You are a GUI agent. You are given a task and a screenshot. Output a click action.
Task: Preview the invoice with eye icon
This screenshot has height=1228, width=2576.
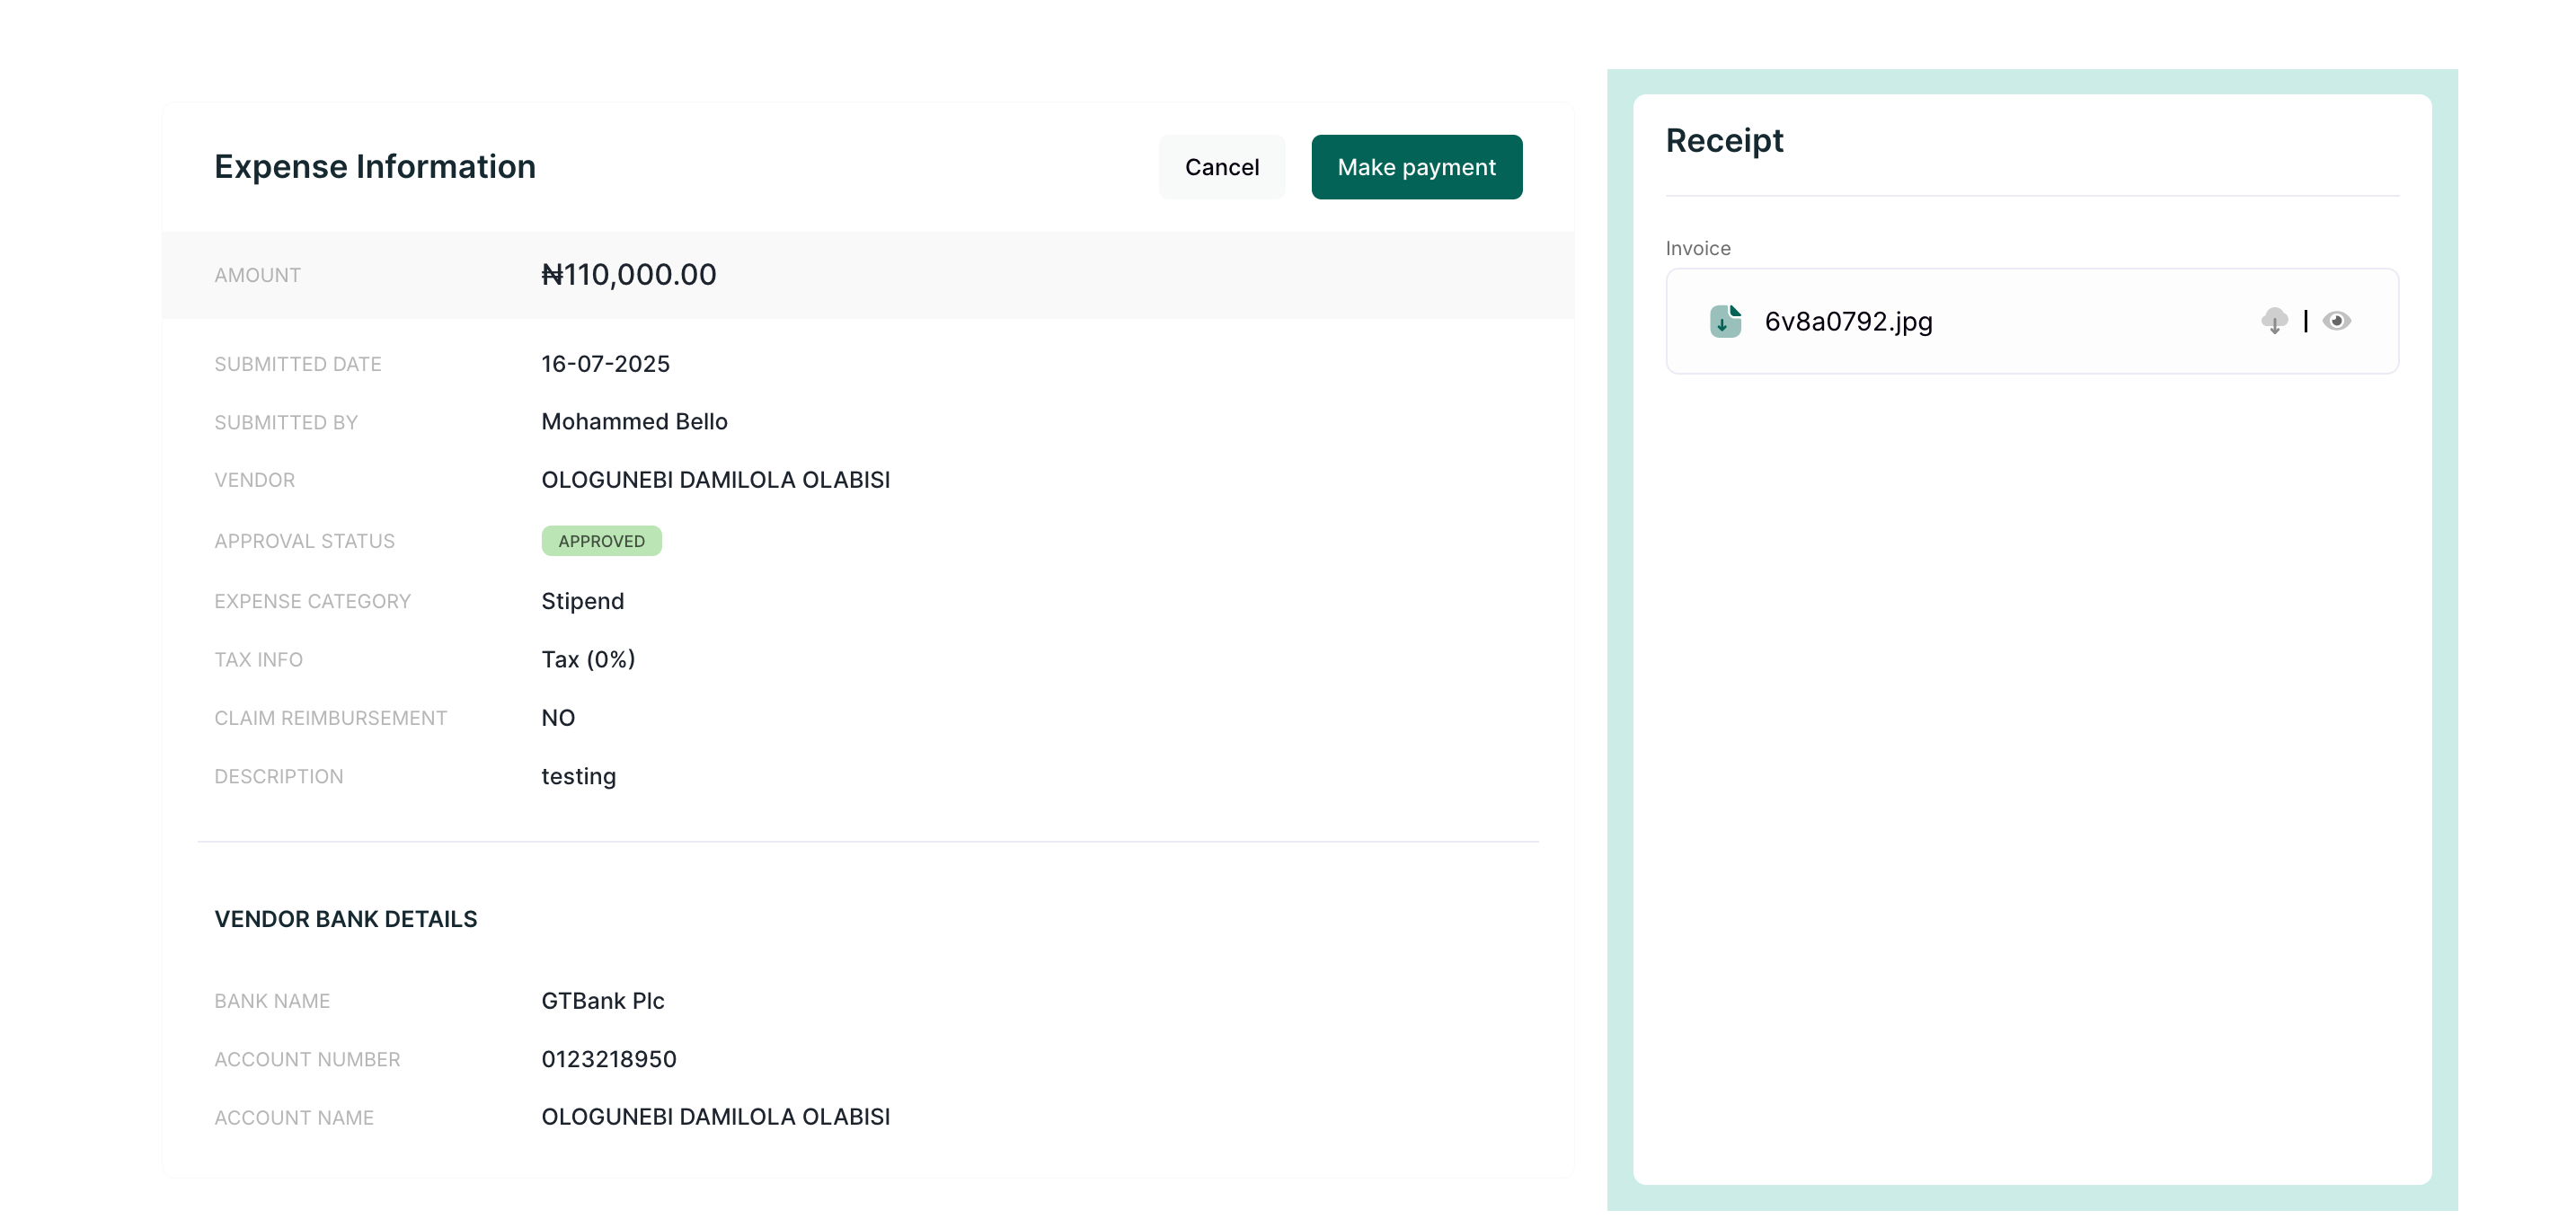tap(2336, 321)
